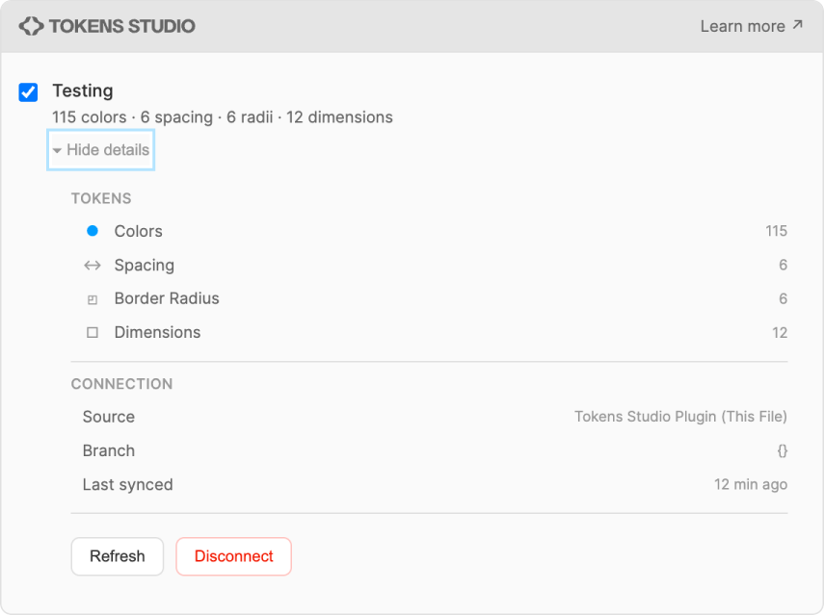Select the CONNECTION section label
The height and width of the screenshot is (615, 824).
tap(121, 383)
